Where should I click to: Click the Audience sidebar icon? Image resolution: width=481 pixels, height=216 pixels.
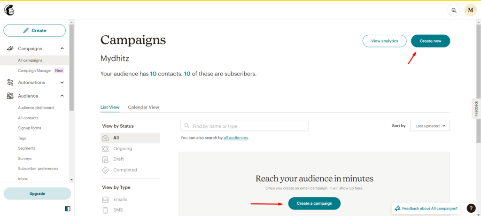10,96
